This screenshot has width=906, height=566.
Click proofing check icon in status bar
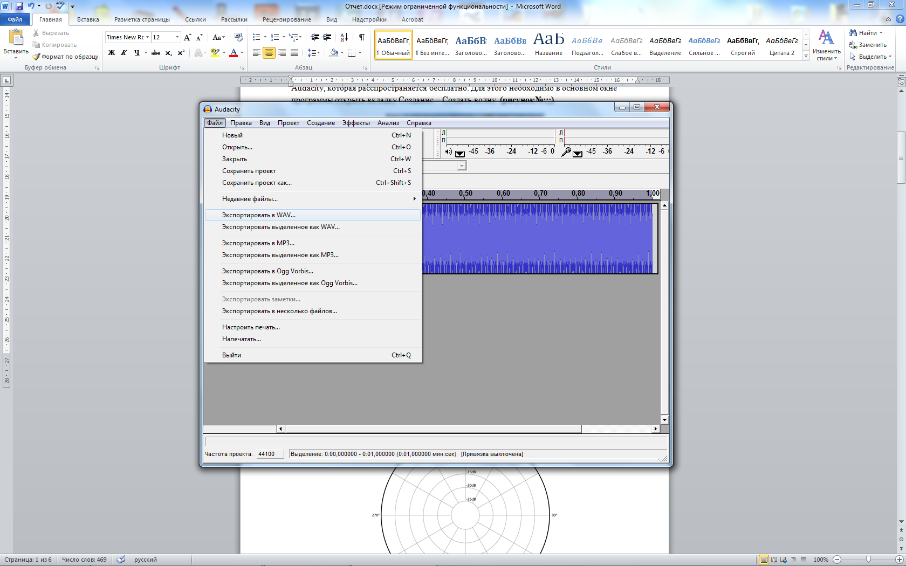coord(121,560)
